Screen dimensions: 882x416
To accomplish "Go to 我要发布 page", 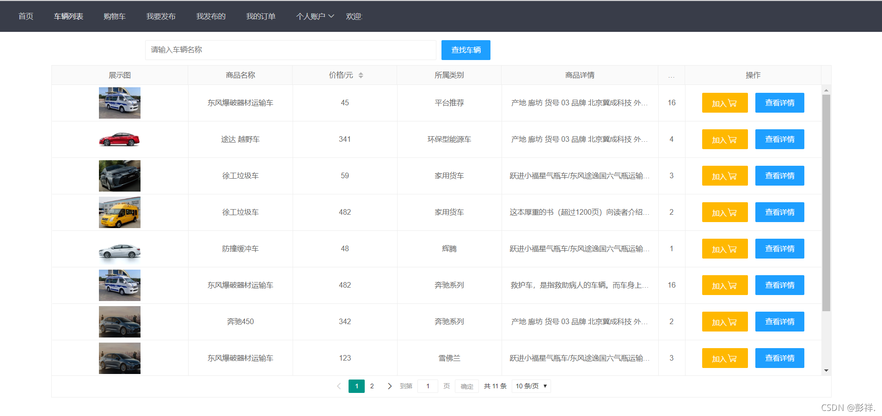I will pyautogui.click(x=161, y=17).
